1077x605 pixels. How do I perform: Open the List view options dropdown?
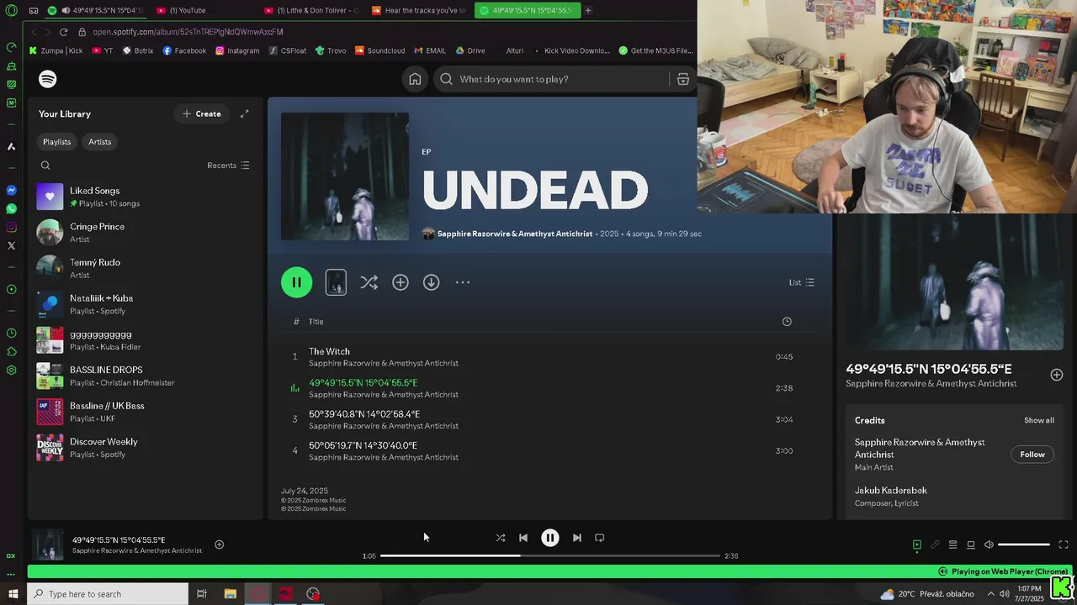point(801,282)
